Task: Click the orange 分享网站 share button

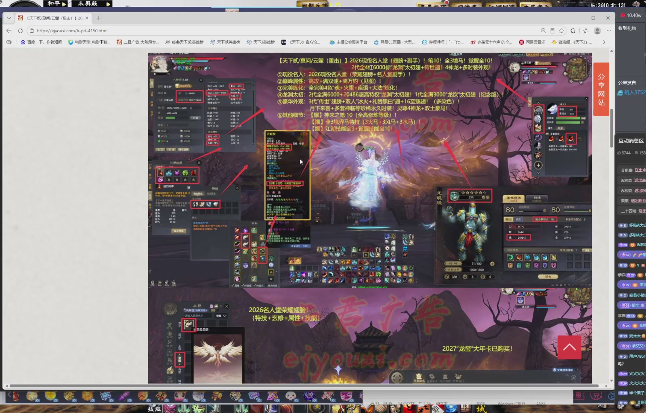Action: 601,89
